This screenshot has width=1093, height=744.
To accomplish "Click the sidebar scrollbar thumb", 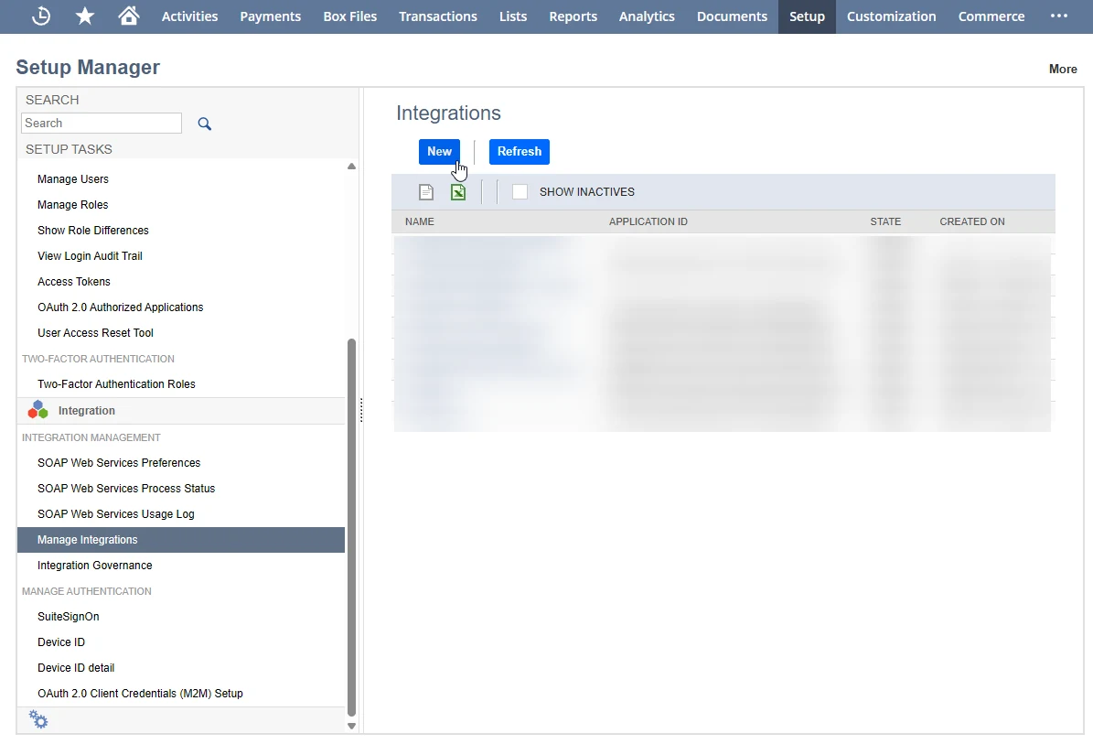I will click(351, 527).
